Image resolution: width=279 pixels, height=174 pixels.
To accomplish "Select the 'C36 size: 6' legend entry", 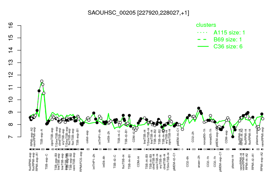I will tap(228, 46).
